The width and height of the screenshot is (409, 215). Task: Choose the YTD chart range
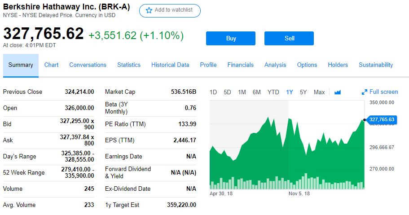(273, 92)
